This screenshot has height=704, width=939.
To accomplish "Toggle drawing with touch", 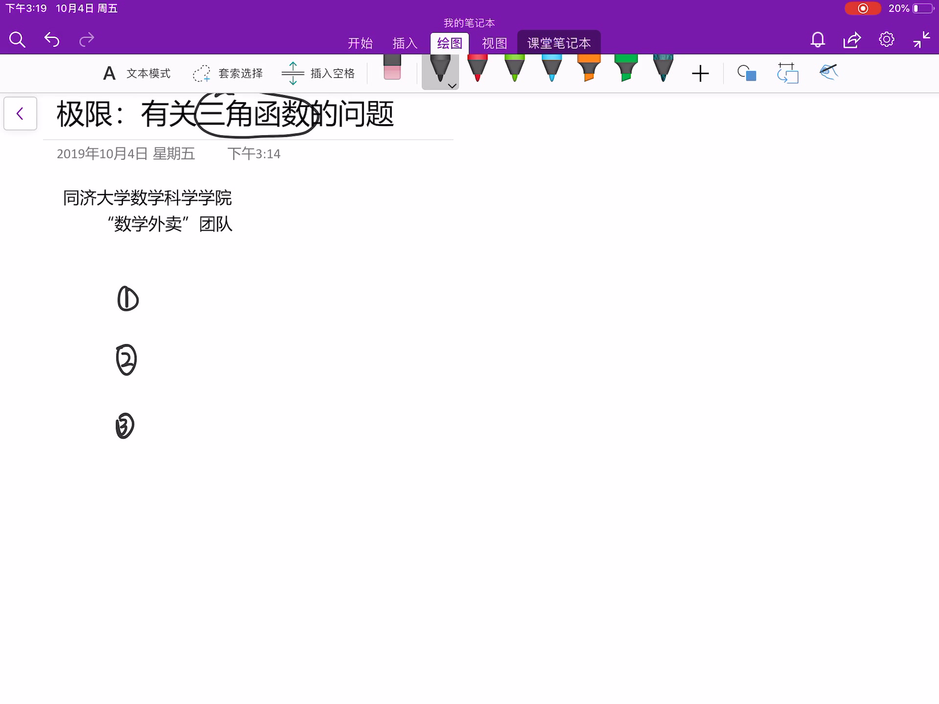I will 829,72.
